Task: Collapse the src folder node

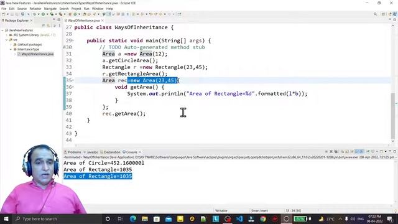Action: click(7, 40)
